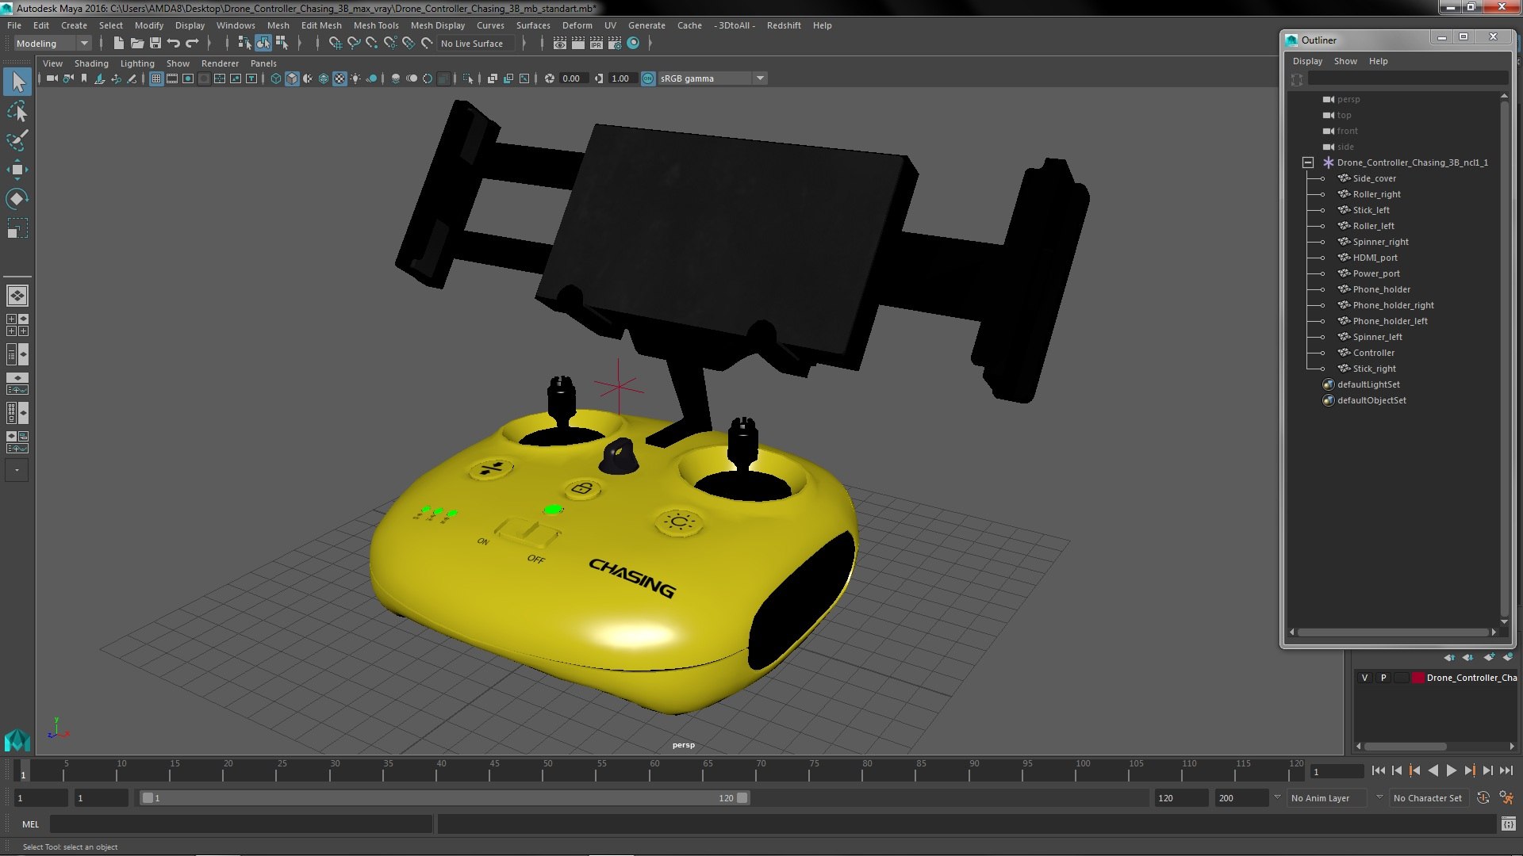Select the Scale tool
The height and width of the screenshot is (856, 1523).
point(17,228)
